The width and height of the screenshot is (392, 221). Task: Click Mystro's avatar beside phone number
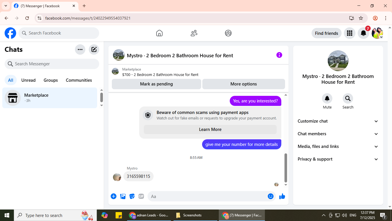click(x=117, y=177)
